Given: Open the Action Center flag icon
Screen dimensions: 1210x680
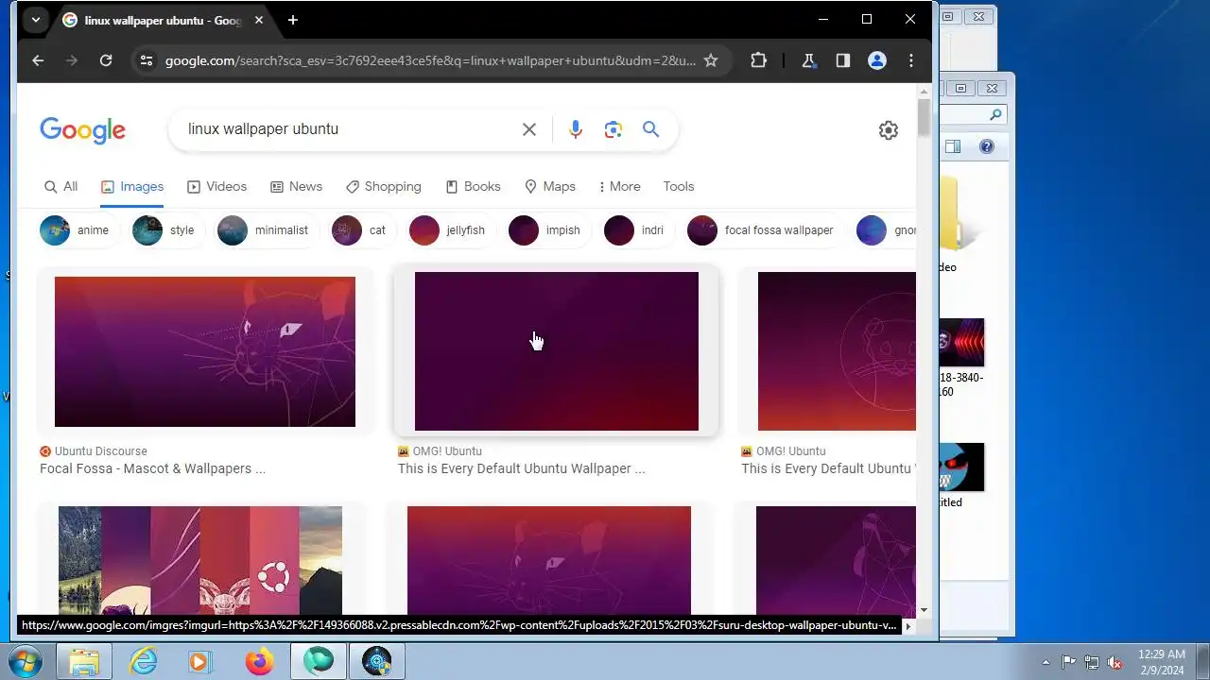Looking at the screenshot, I should pyautogui.click(x=1068, y=662).
